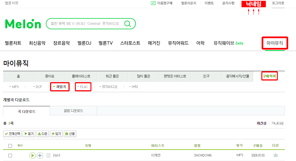Expand the FLAC purchase filter
The image size is (296, 161).
tap(83, 87)
